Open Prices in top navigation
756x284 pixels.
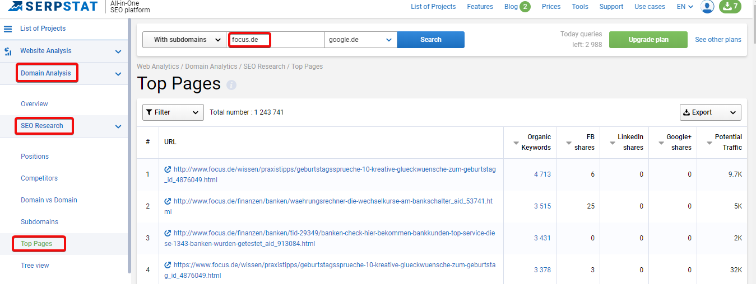(x=551, y=7)
